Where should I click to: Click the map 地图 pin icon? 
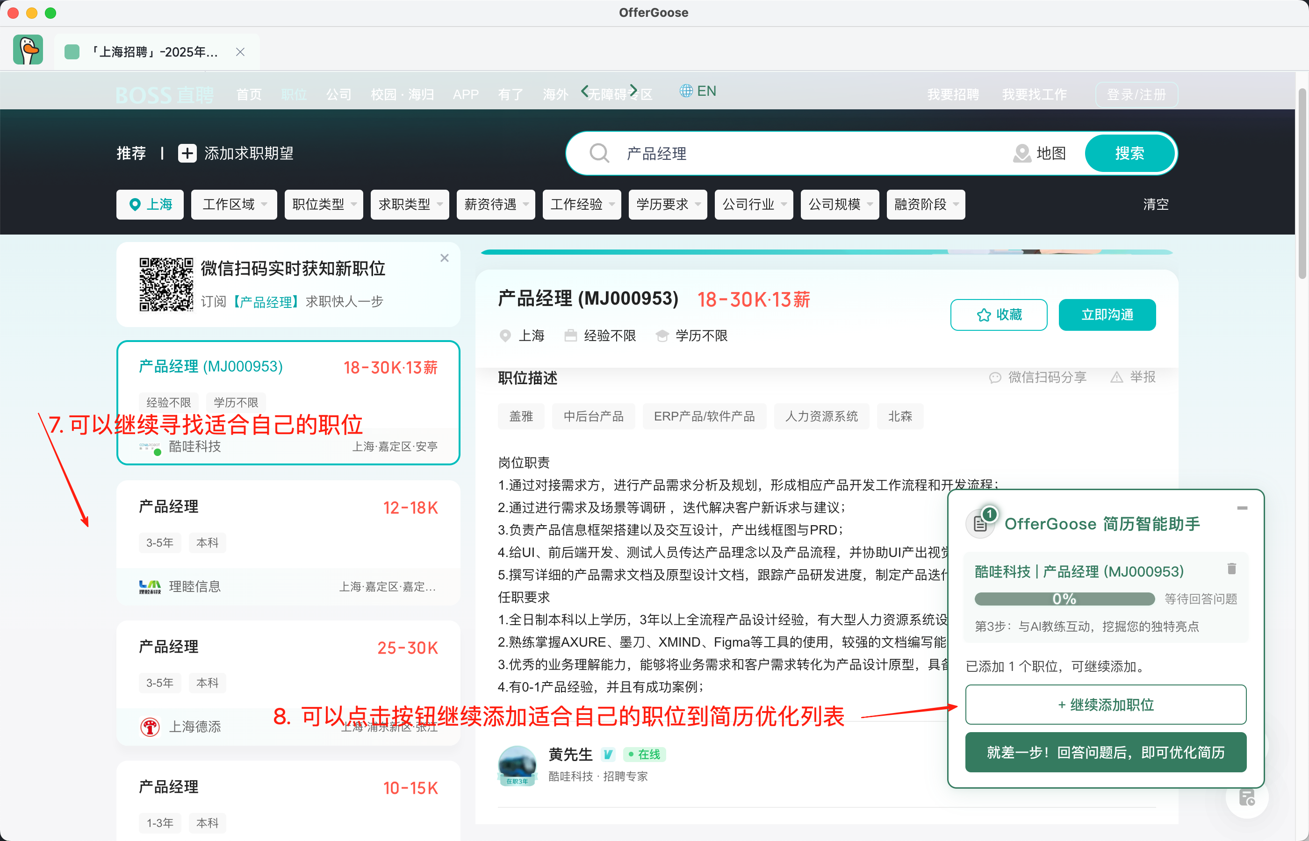tap(1021, 153)
